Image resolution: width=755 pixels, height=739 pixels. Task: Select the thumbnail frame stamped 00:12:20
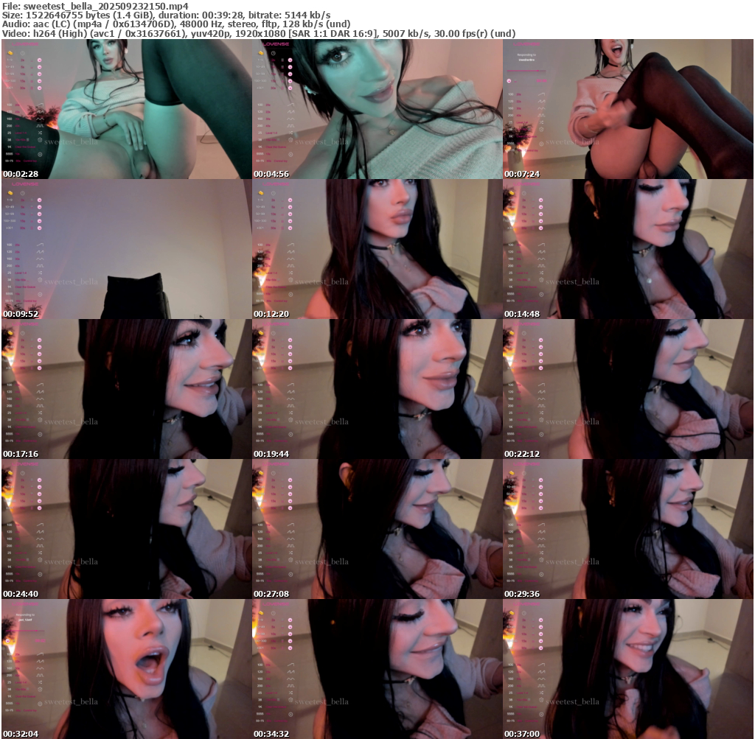coord(377,249)
